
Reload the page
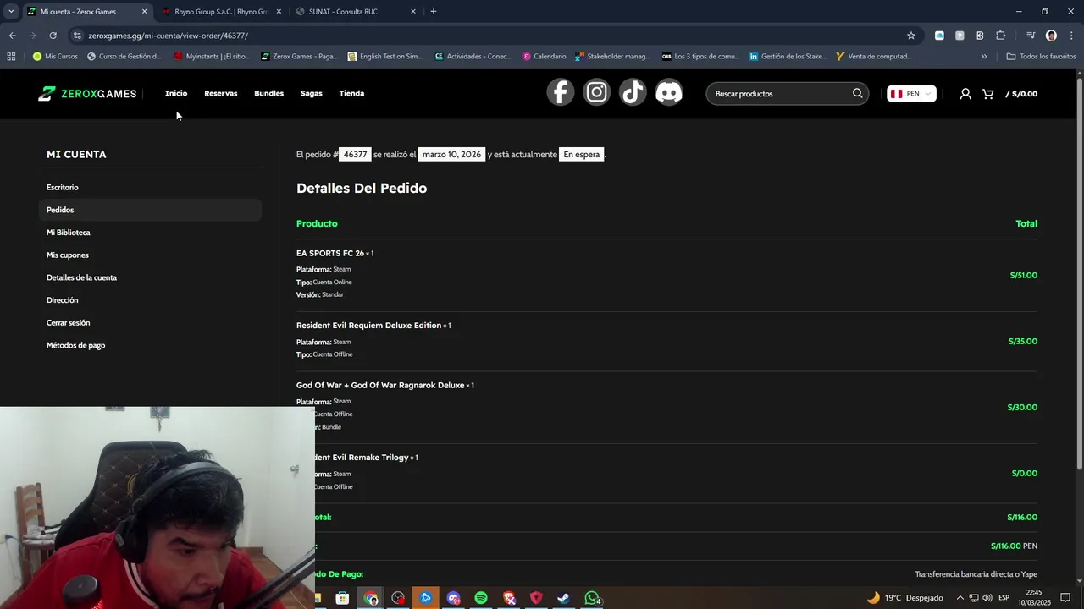pyautogui.click(x=53, y=36)
